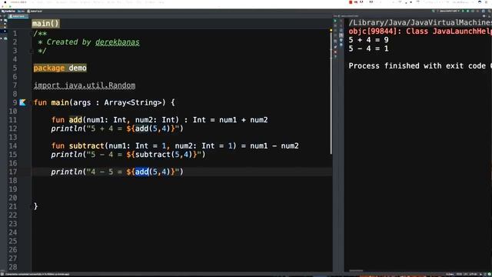Open the derekbanas link in the comment

point(118,42)
